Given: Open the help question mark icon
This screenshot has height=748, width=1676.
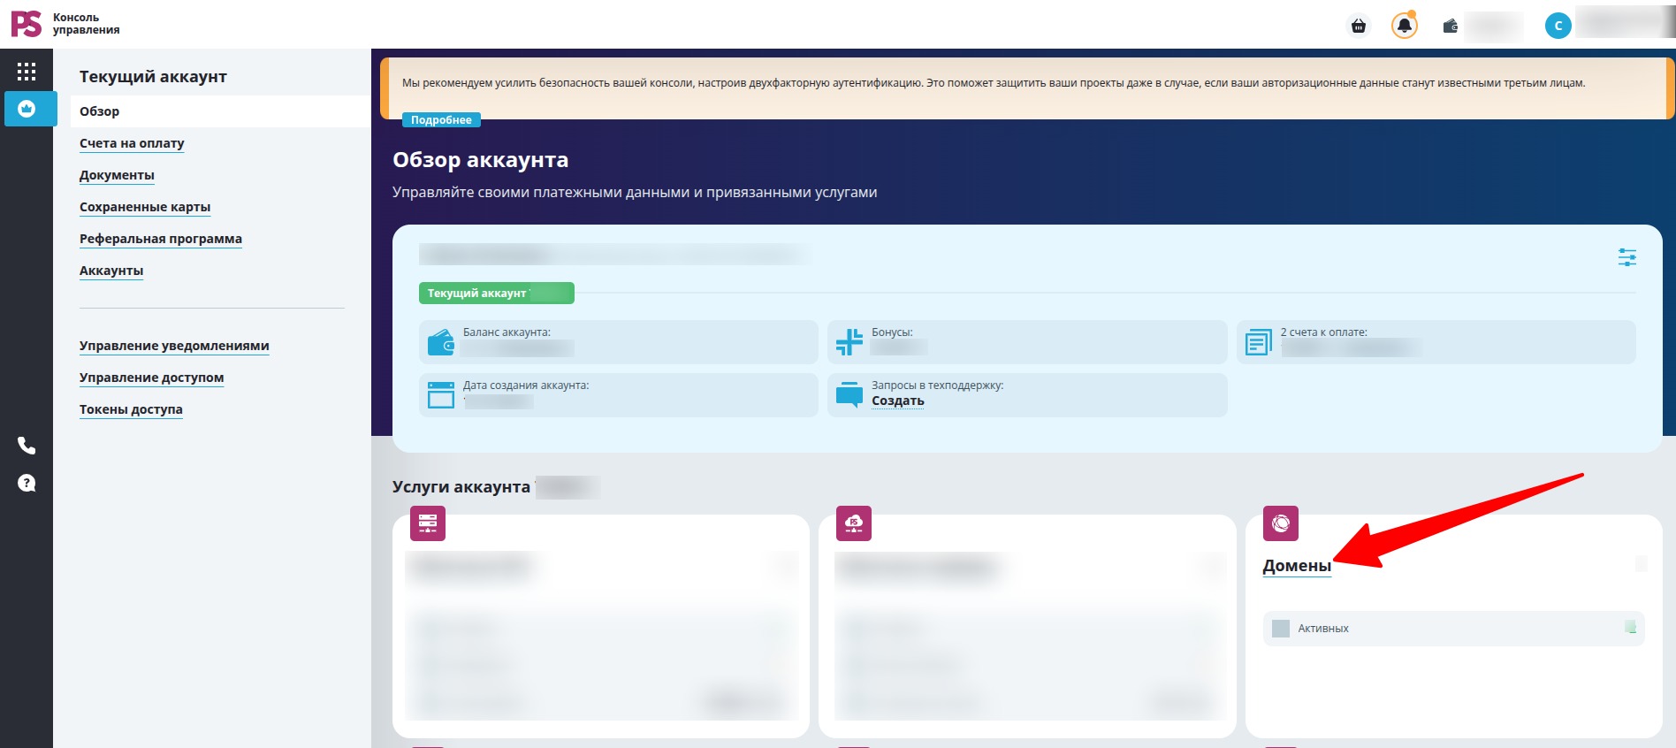Looking at the screenshot, I should pos(27,483).
